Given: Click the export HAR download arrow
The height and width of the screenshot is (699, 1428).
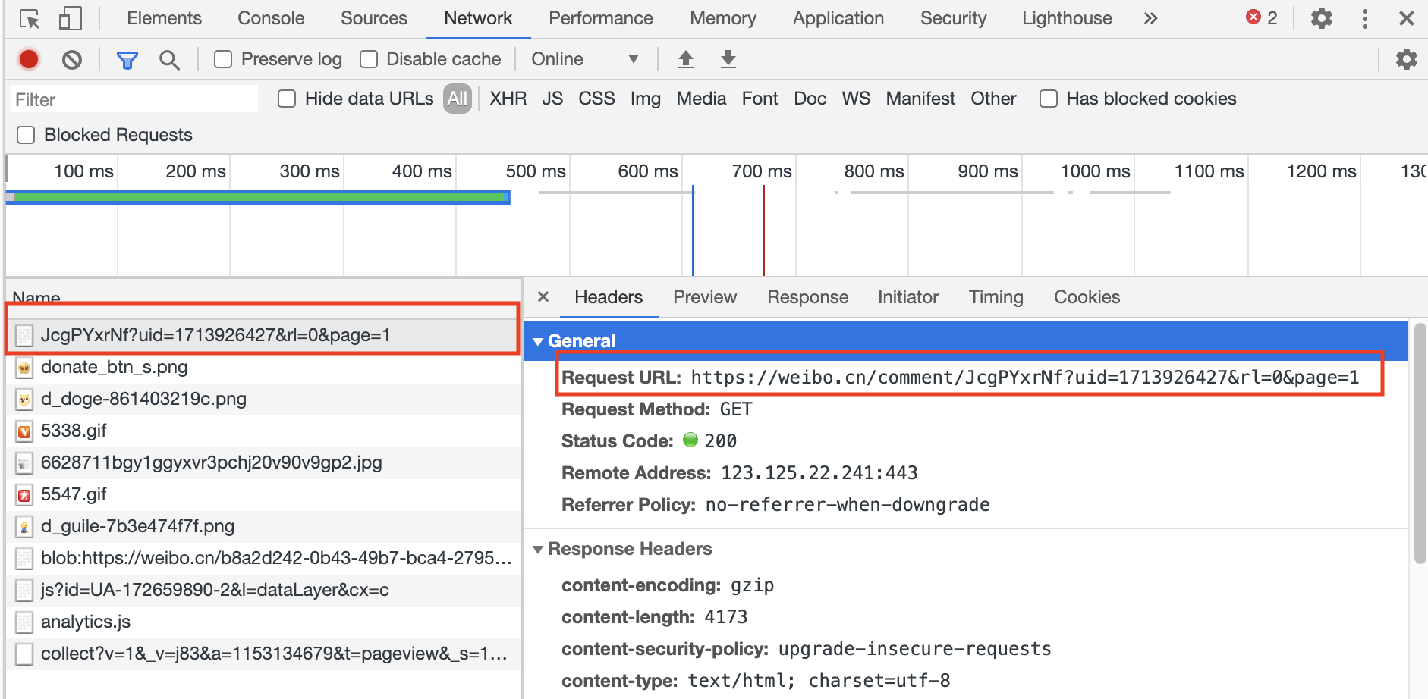Looking at the screenshot, I should pos(728,59).
